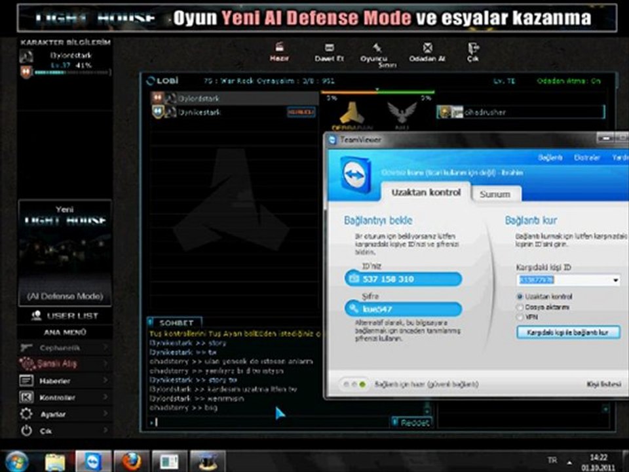Expand the Ayarlar menu chevron
Viewport: 629px width, 472px height.
[105, 414]
